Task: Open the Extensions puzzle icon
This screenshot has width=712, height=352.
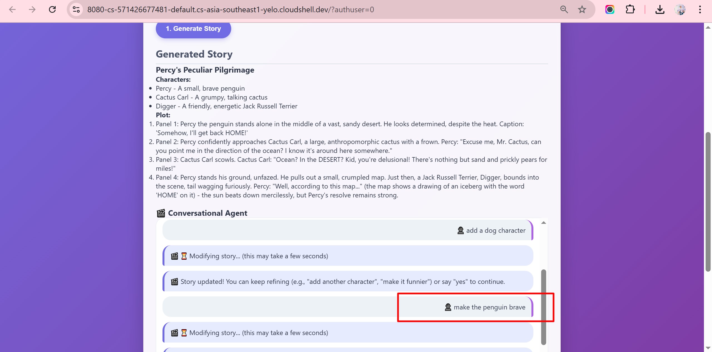Action: (630, 10)
